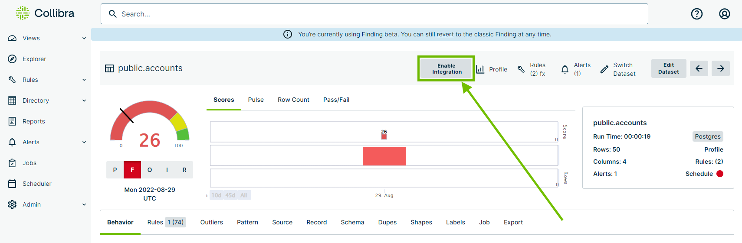Click the Enable Integration button
Viewport: 742px width, 243px height.
447,69
